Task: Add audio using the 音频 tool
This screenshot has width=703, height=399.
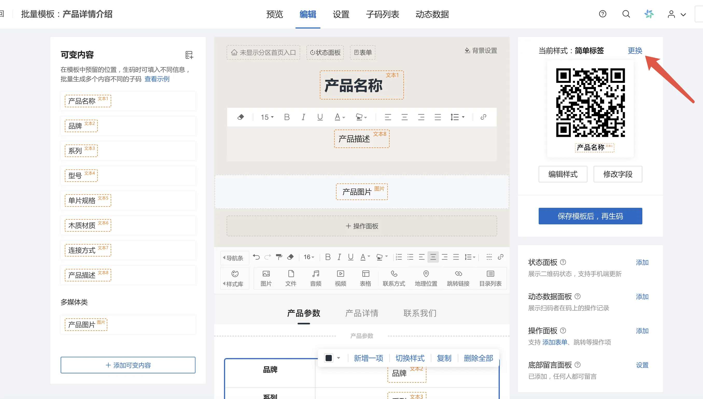Action: 315,278
